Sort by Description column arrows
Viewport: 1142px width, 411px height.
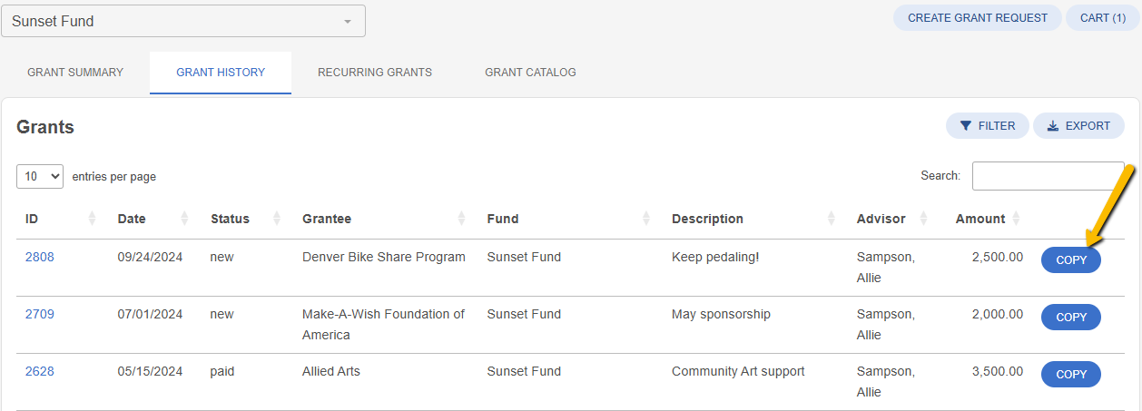click(x=832, y=219)
